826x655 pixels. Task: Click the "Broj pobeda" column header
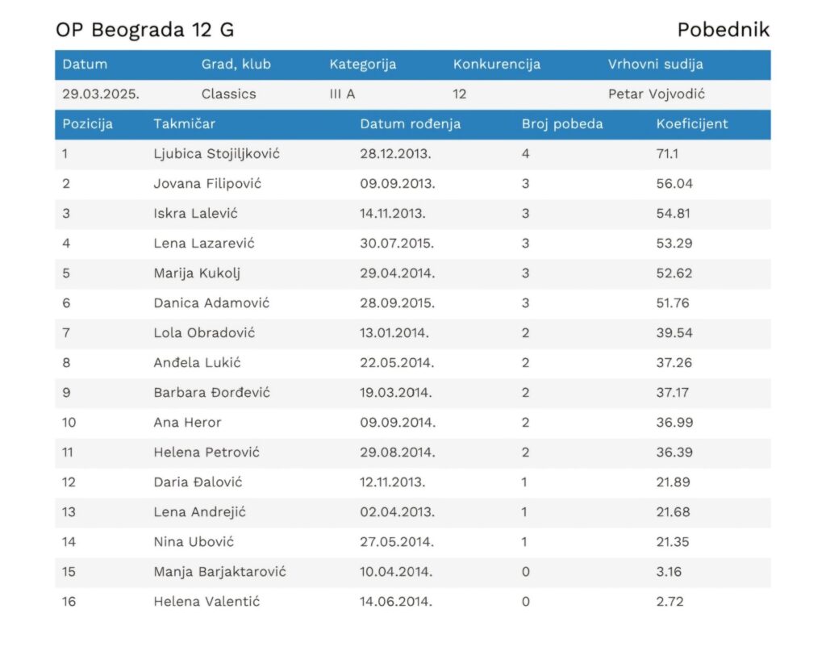pos(562,124)
